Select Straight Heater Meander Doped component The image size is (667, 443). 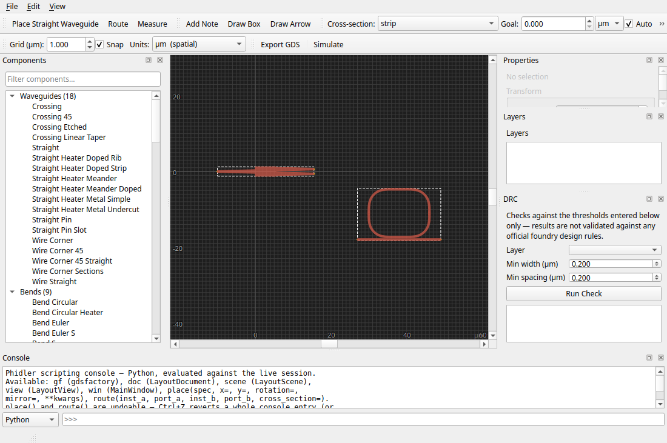pyautogui.click(x=87, y=188)
